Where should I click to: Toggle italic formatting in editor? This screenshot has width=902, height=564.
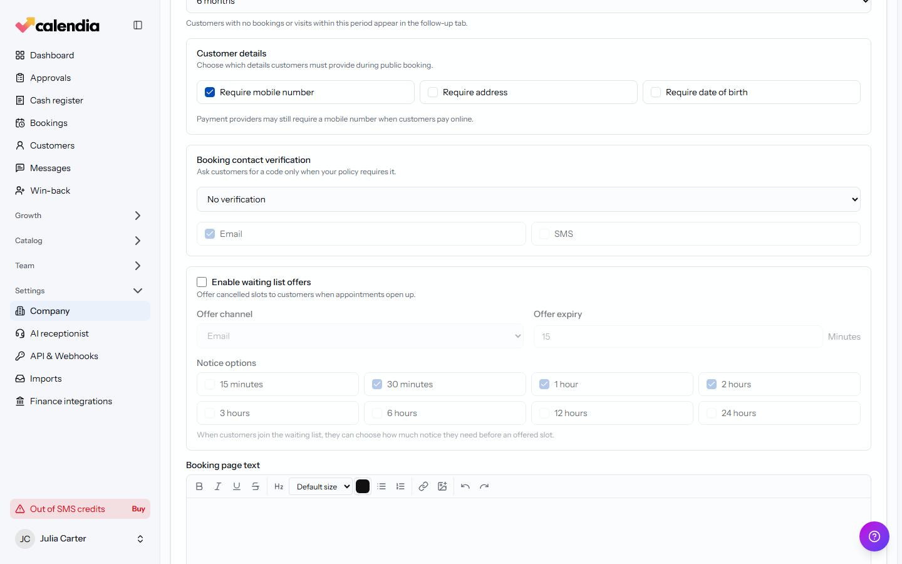coord(218,486)
